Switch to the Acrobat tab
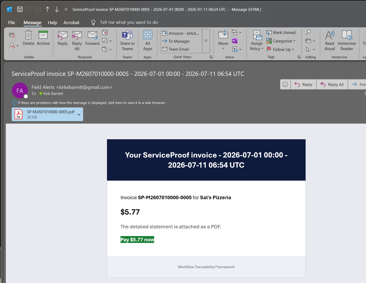 click(71, 23)
